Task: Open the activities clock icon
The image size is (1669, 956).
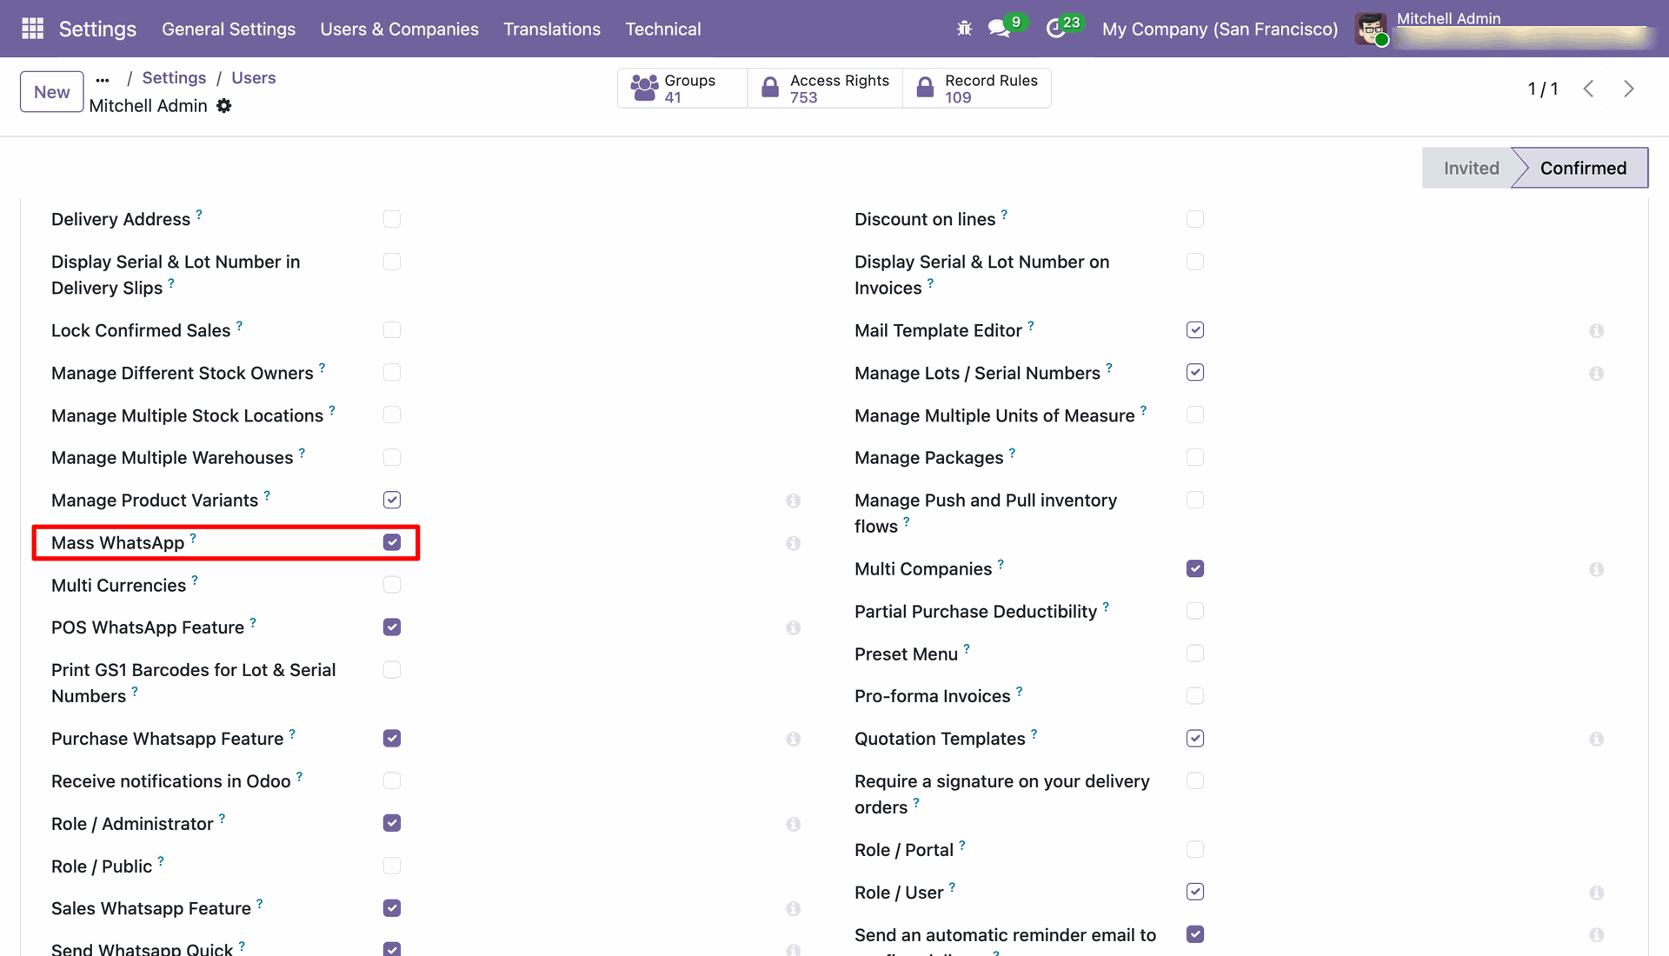Action: click(1055, 29)
